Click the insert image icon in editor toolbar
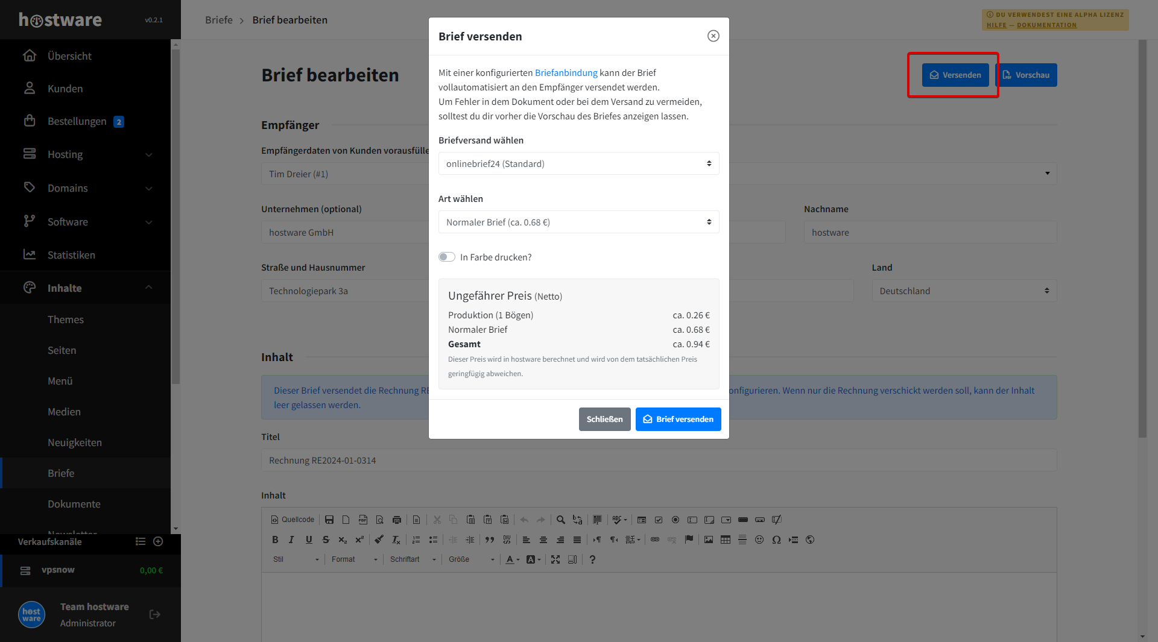 pos(709,540)
